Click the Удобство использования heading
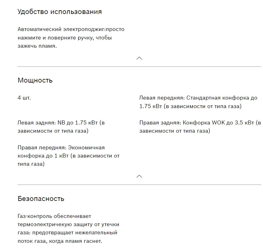Viewport: 263px width, 251px height. point(60,12)
